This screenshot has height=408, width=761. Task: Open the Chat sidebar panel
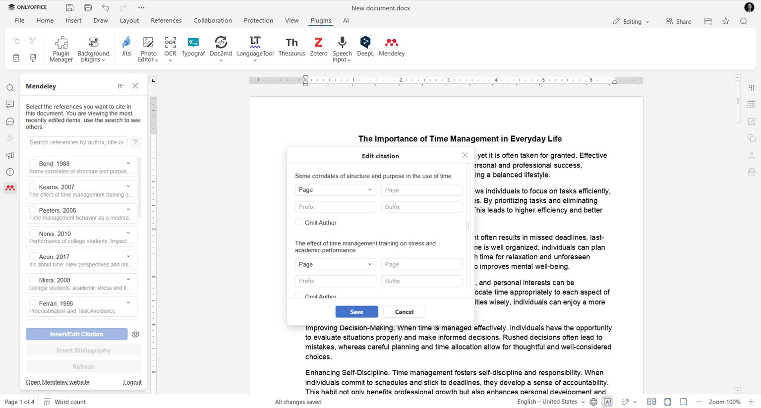10,121
